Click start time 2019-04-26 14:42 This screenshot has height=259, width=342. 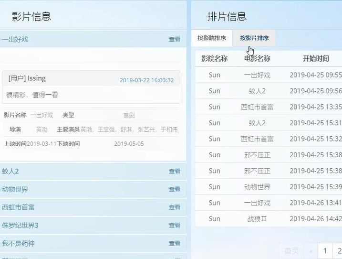(316, 219)
